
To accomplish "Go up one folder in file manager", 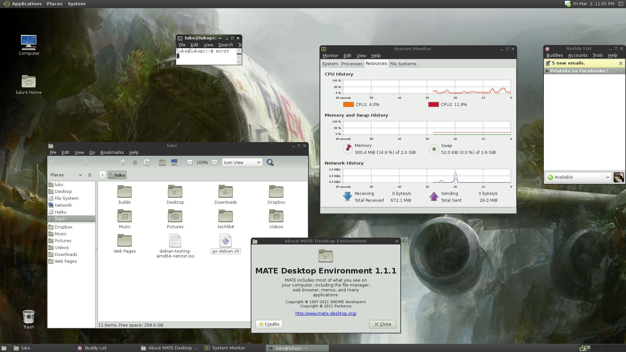I will tap(123, 162).
